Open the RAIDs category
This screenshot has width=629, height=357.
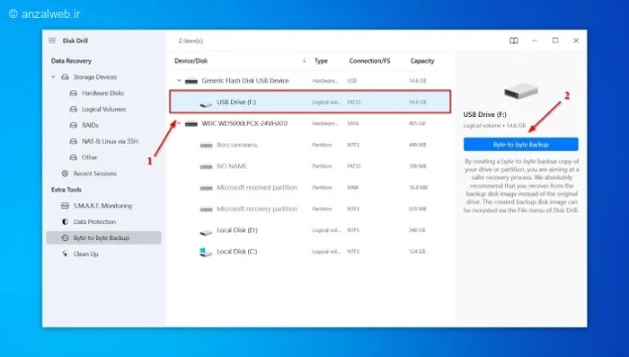(x=90, y=125)
